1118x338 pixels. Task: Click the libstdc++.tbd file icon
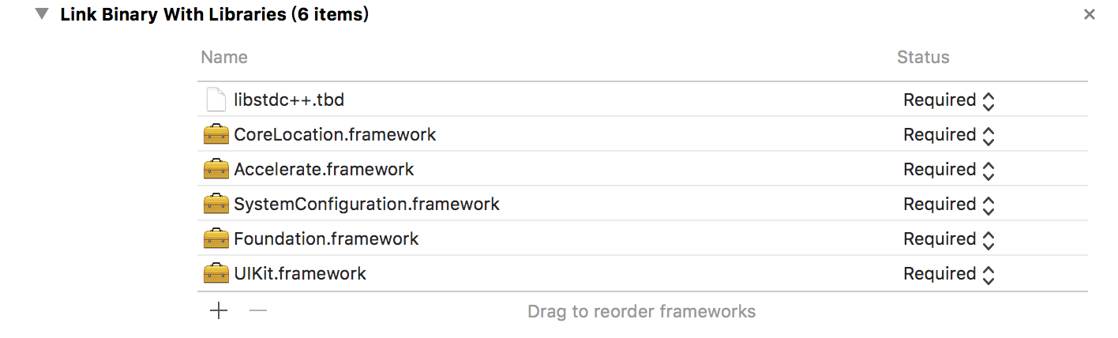(216, 100)
